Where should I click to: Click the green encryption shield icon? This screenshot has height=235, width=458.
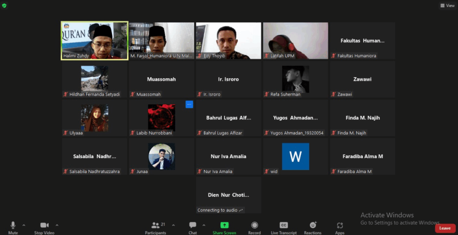pos(4,5)
